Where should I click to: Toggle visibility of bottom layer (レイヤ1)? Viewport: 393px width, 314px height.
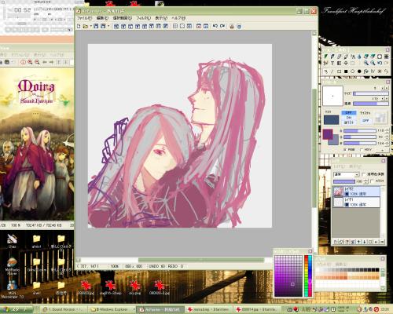click(347, 204)
